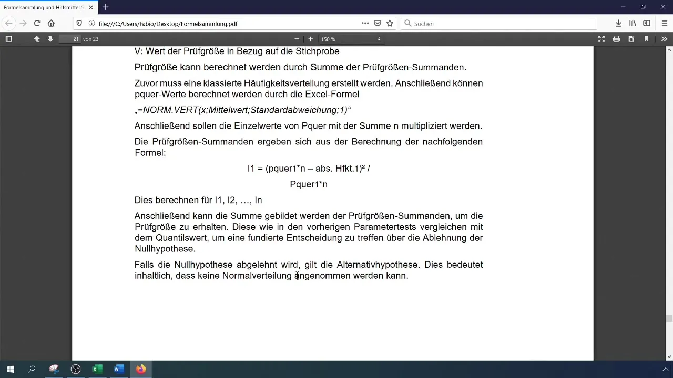Go forward in Firefox history
Viewport: 673px width, 378px height.
[x=23, y=23]
